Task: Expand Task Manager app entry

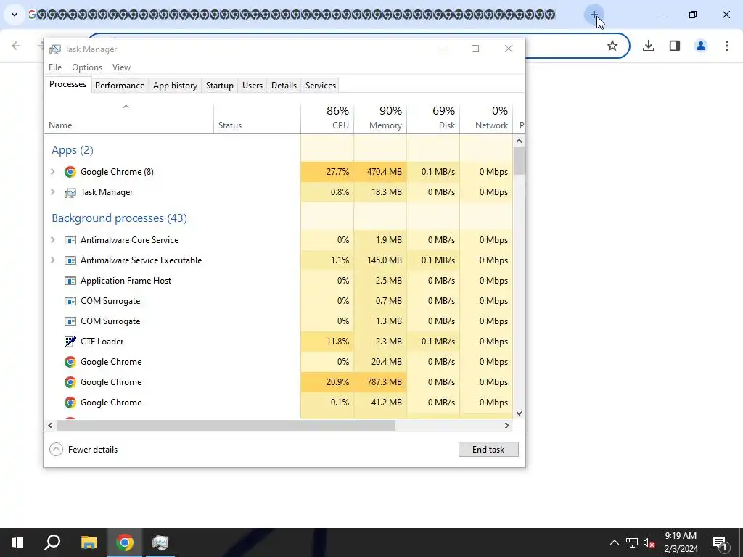Action: click(x=52, y=191)
